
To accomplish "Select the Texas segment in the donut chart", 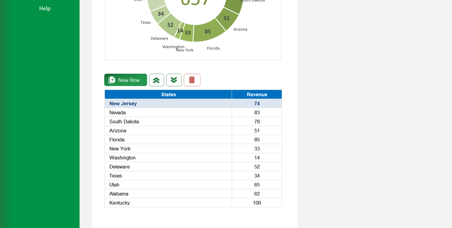I will coord(161,14).
